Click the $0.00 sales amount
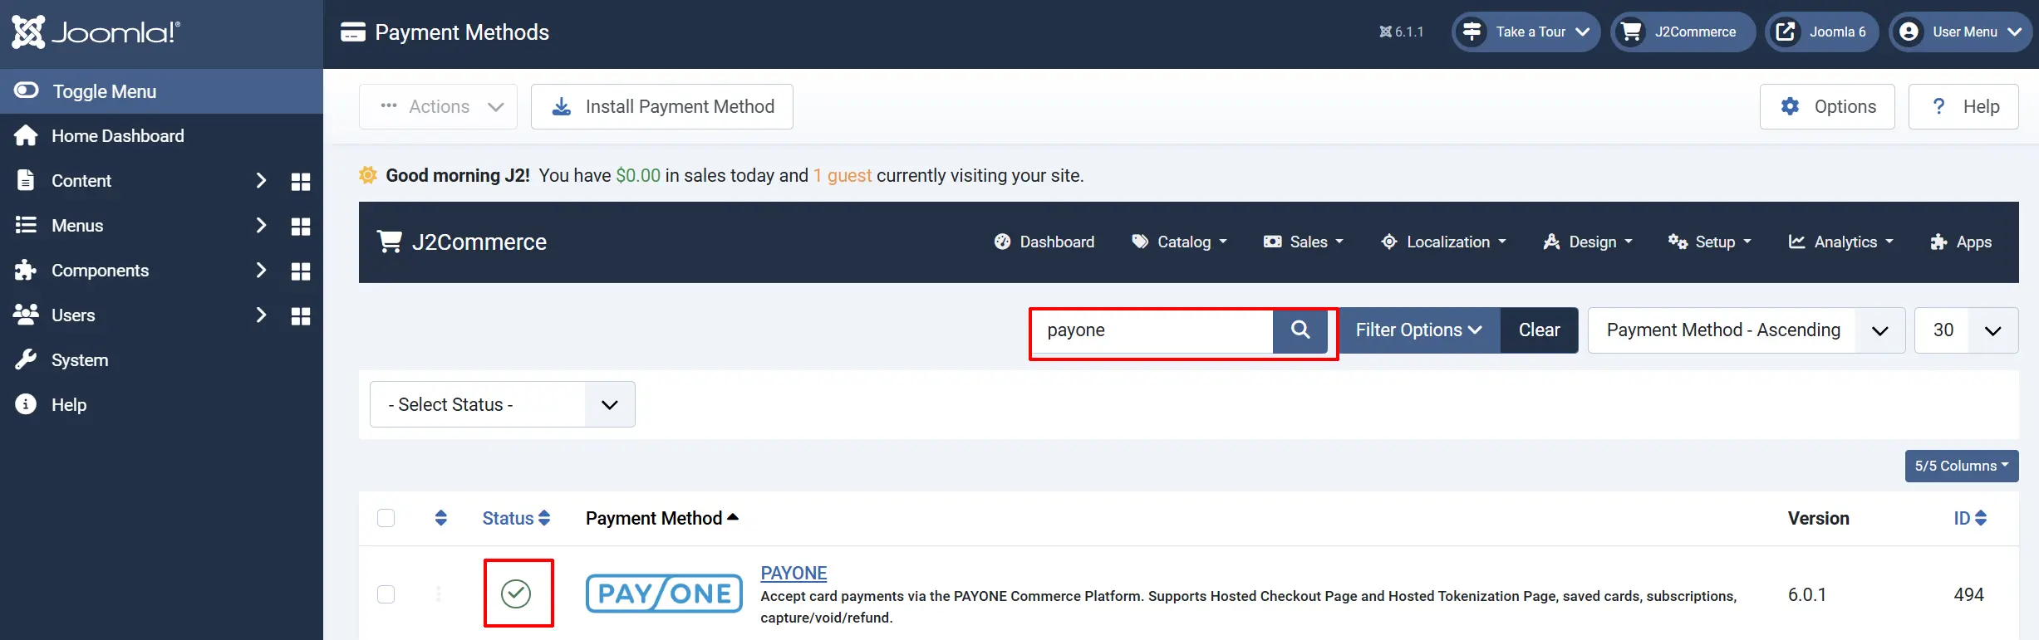 [638, 175]
